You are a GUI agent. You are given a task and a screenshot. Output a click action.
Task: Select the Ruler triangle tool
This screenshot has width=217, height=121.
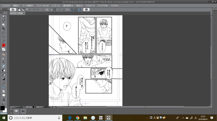tap(4, 87)
